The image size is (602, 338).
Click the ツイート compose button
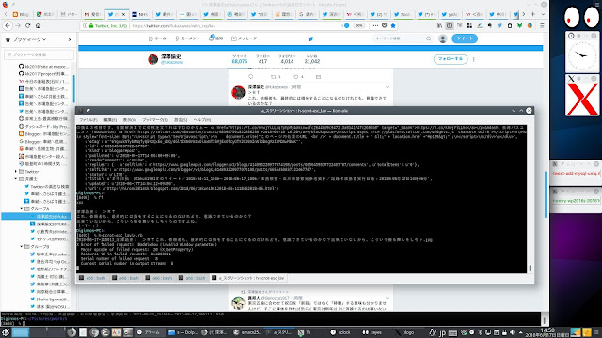[x=465, y=38]
